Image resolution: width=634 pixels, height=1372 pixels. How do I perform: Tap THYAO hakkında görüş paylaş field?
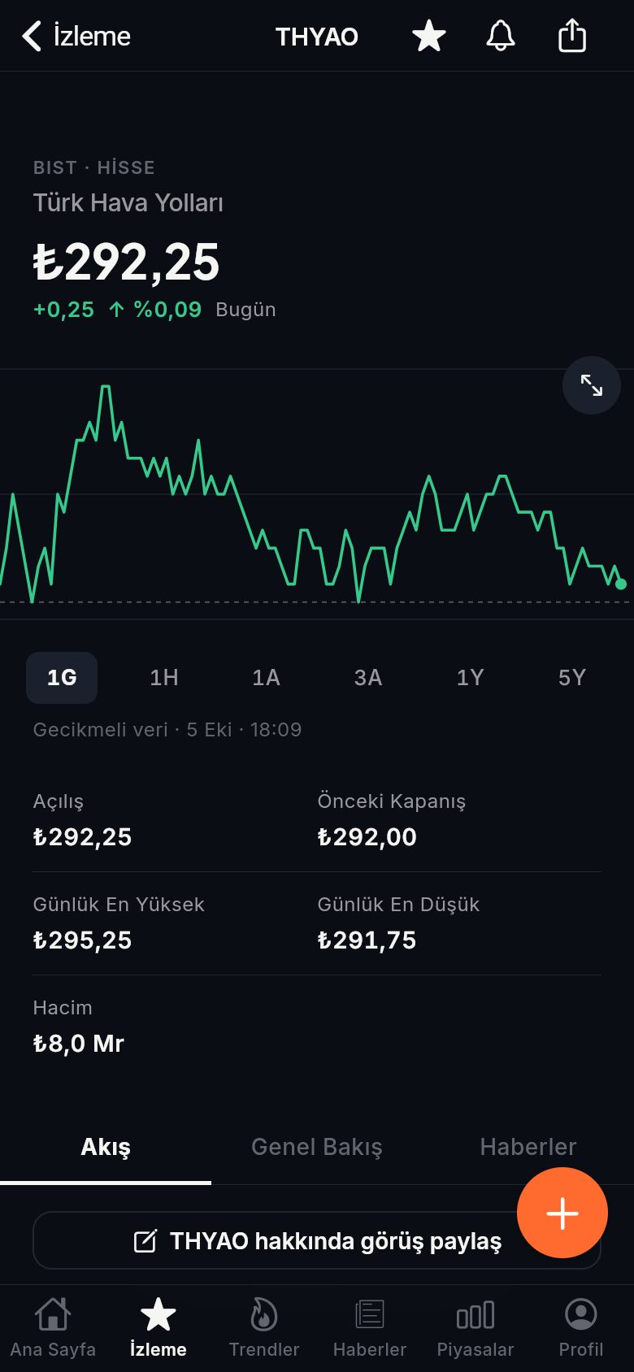coord(317,1241)
